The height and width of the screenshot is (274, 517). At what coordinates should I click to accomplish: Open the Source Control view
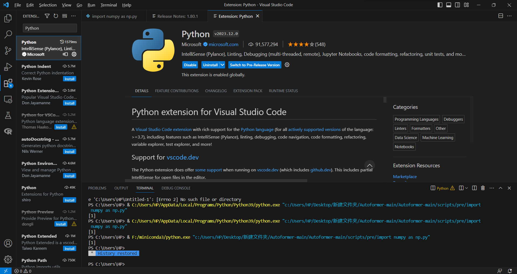(x=8, y=51)
